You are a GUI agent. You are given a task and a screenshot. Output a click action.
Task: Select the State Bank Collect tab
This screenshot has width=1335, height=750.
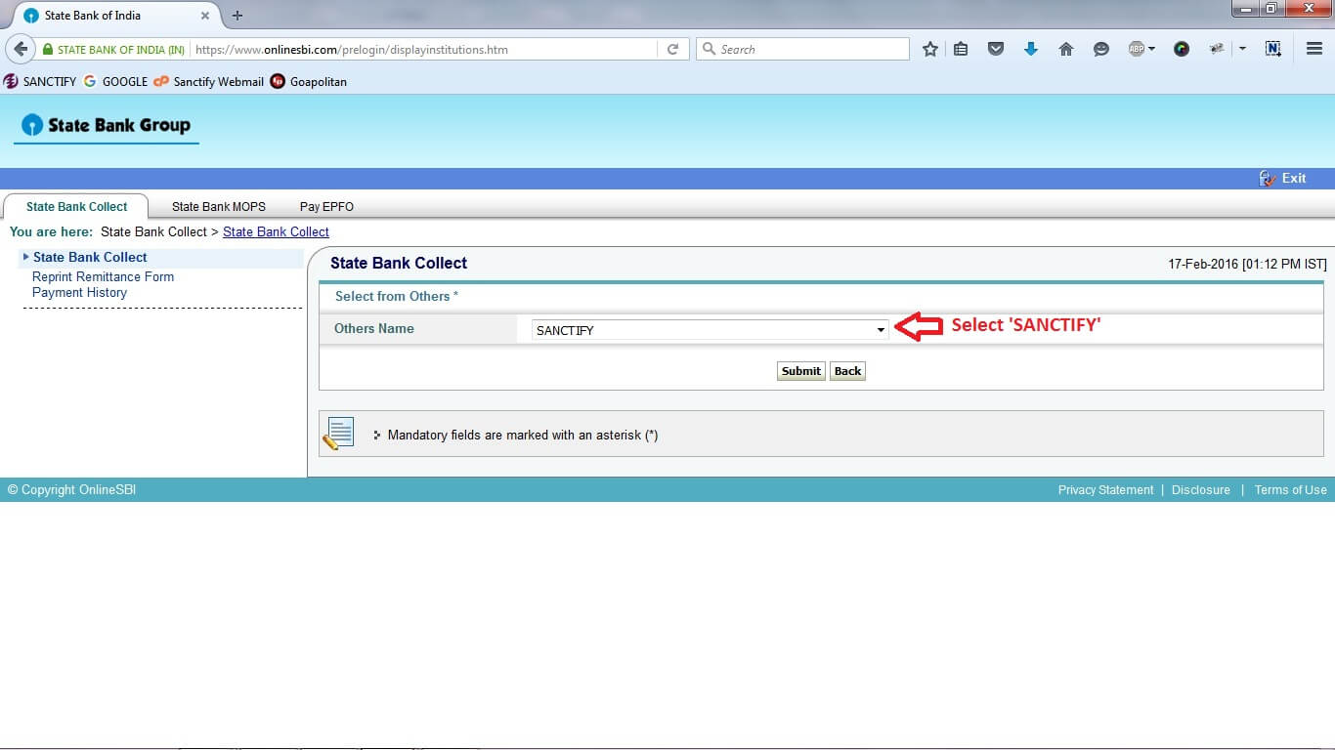click(76, 206)
